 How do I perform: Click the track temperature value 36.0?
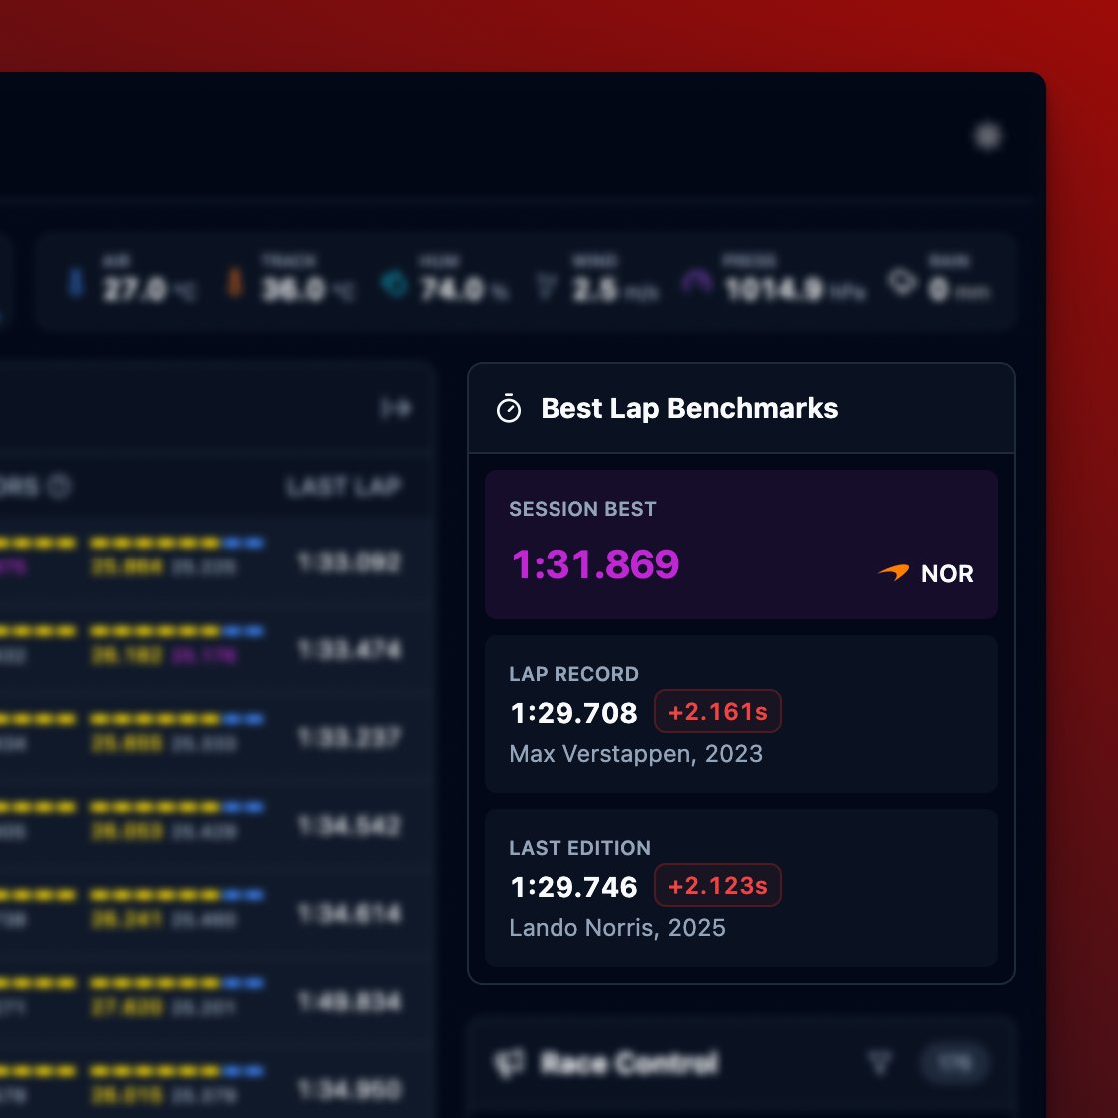(x=293, y=290)
